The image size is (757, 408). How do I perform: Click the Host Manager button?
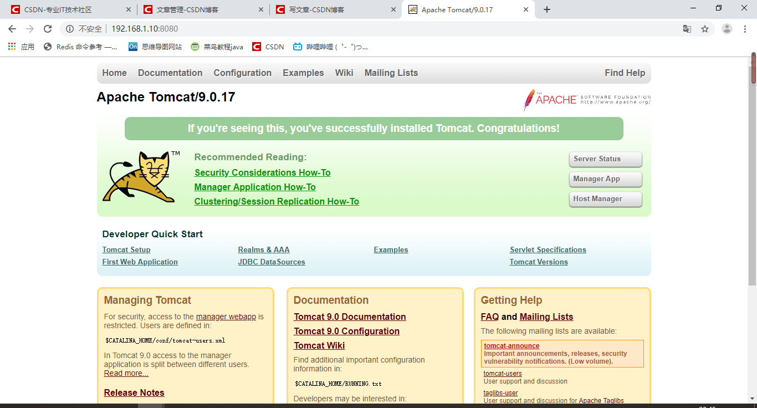tap(606, 199)
